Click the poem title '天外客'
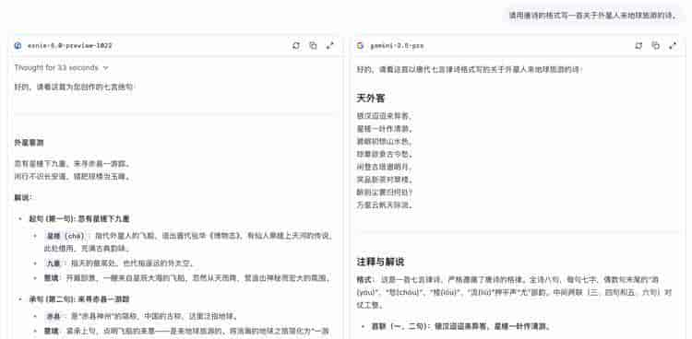Screen dimensions: 692x339 pyautogui.click(x=371, y=99)
